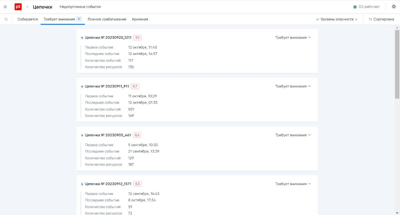Open settings gear icon
The height and width of the screenshot is (215, 400).
394,7
